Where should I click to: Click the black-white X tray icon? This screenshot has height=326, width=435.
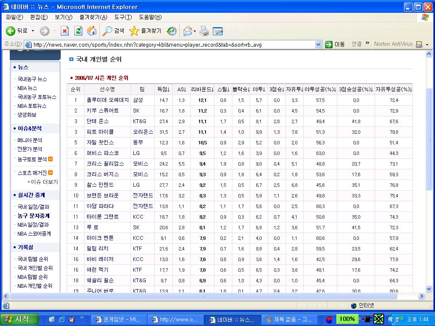pyautogui.click(x=379, y=319)
